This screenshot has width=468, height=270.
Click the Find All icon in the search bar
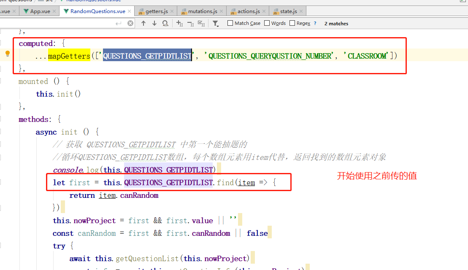[165, 23]
